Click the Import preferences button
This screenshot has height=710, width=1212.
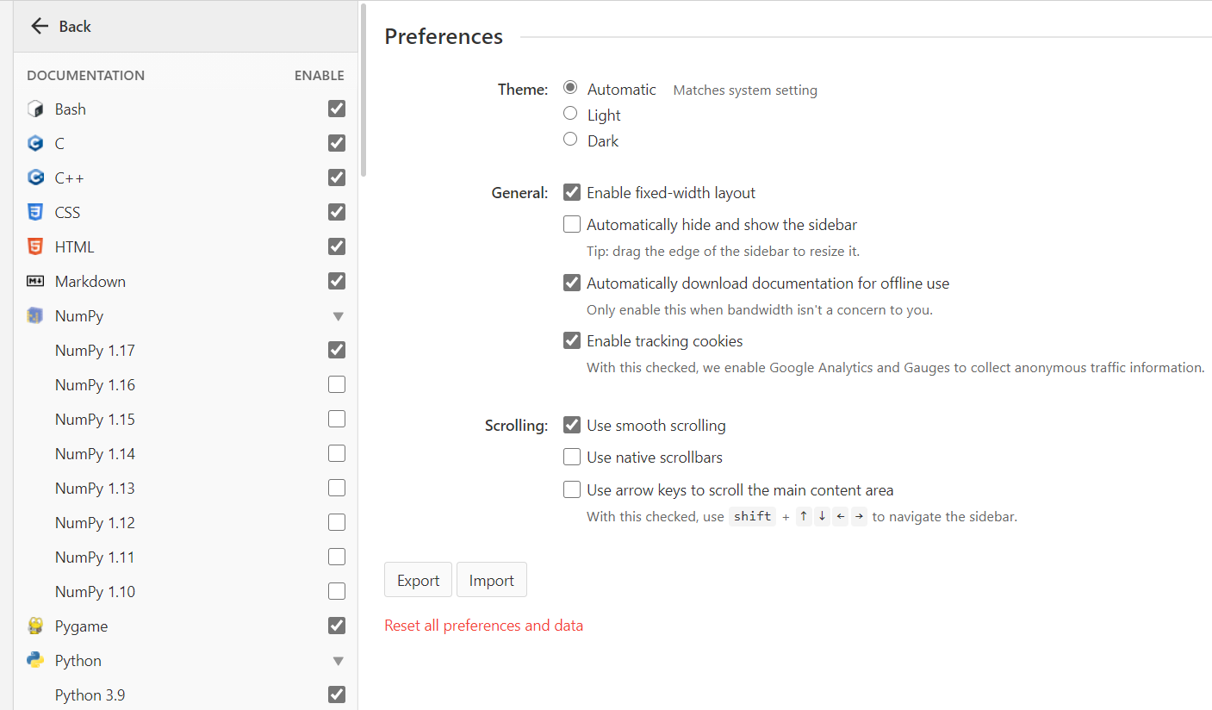tap(492, 581)
